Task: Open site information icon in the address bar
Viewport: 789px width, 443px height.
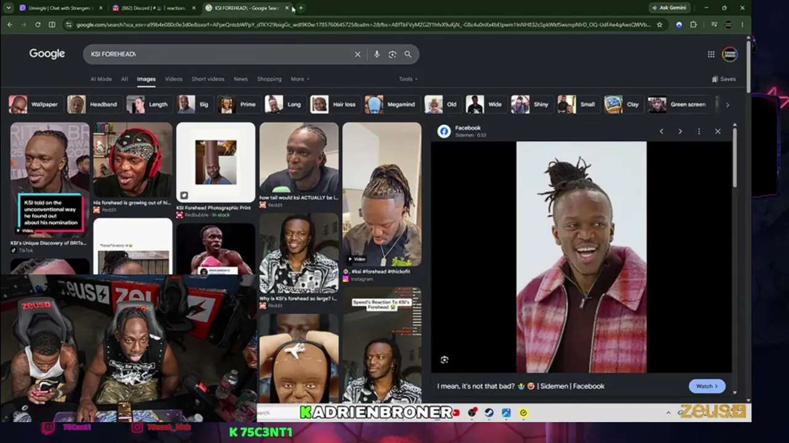Action: pyautogui.click(x=68, y=25)
